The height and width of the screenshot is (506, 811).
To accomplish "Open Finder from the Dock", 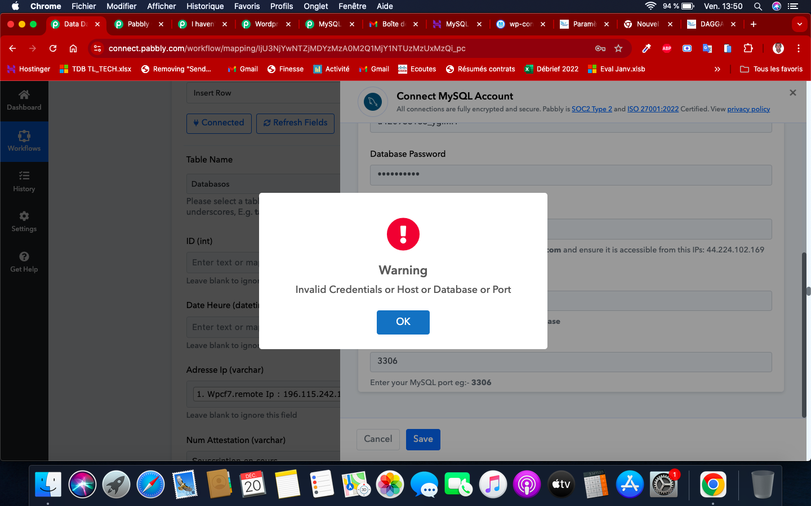I will click(48, 485).
